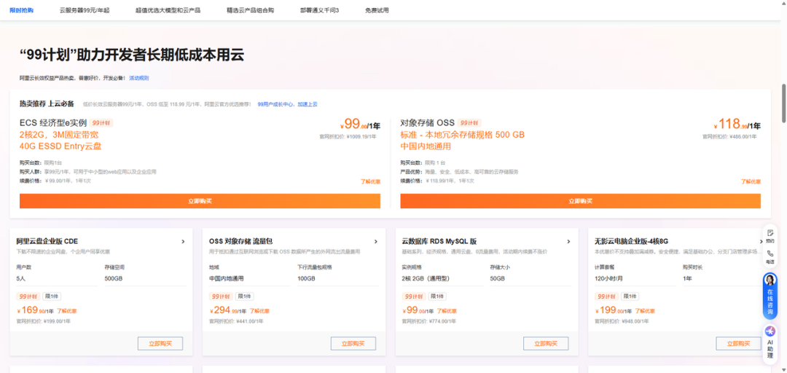Click the 限1件 tag in the CDE card

click(52, 297)
